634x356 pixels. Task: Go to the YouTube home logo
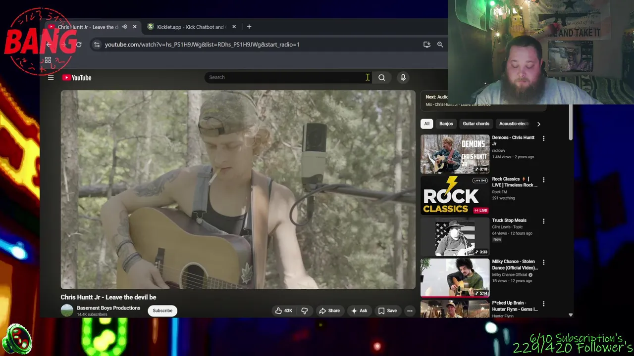coord(77,78)
